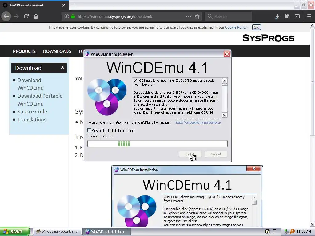Show site information icon in address bar
315x236 pixels.
(x=67, y=17)
